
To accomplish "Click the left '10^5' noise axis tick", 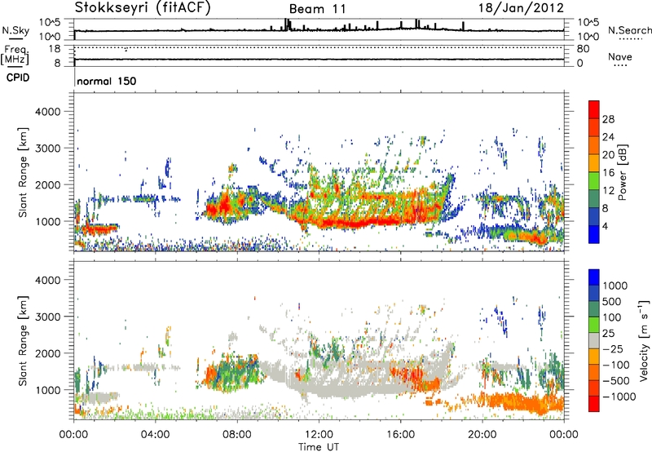I will pos(50,22).
